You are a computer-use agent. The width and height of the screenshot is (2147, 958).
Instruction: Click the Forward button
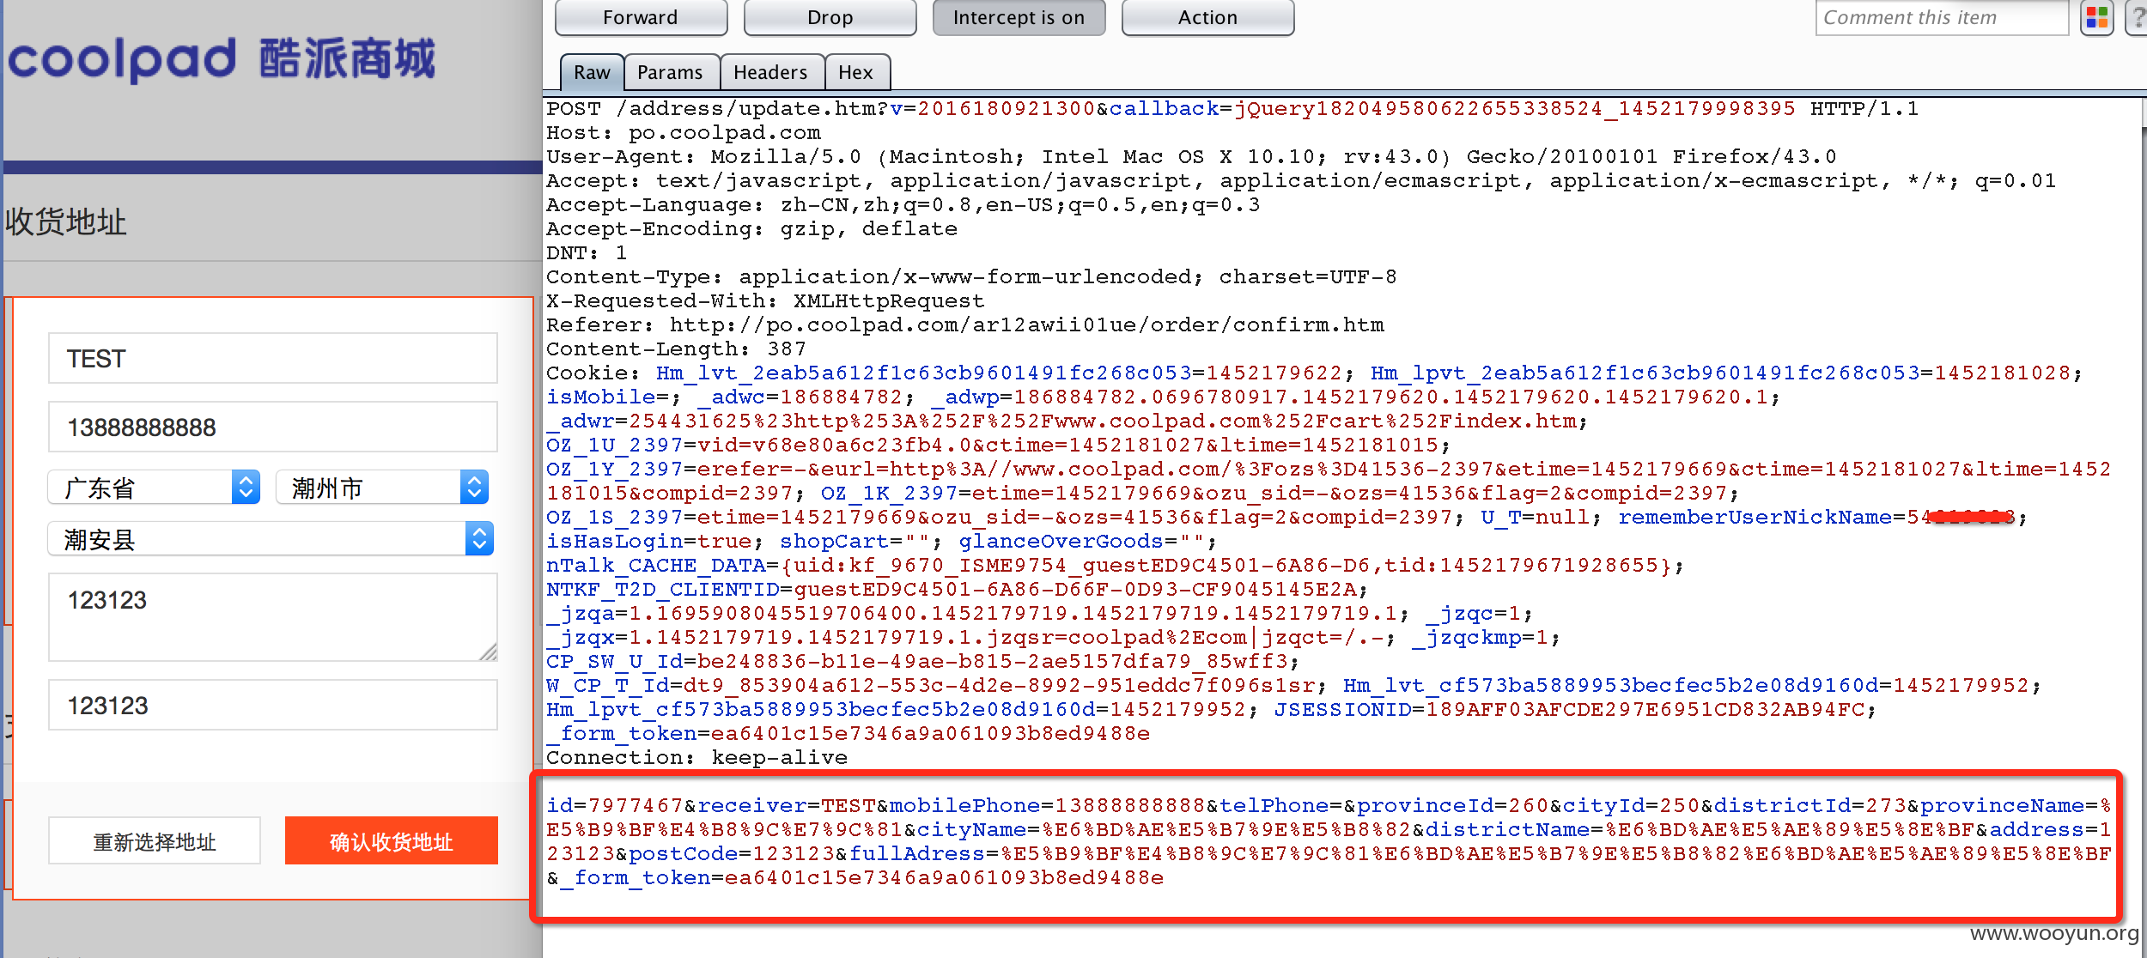[x=641, y=17]
